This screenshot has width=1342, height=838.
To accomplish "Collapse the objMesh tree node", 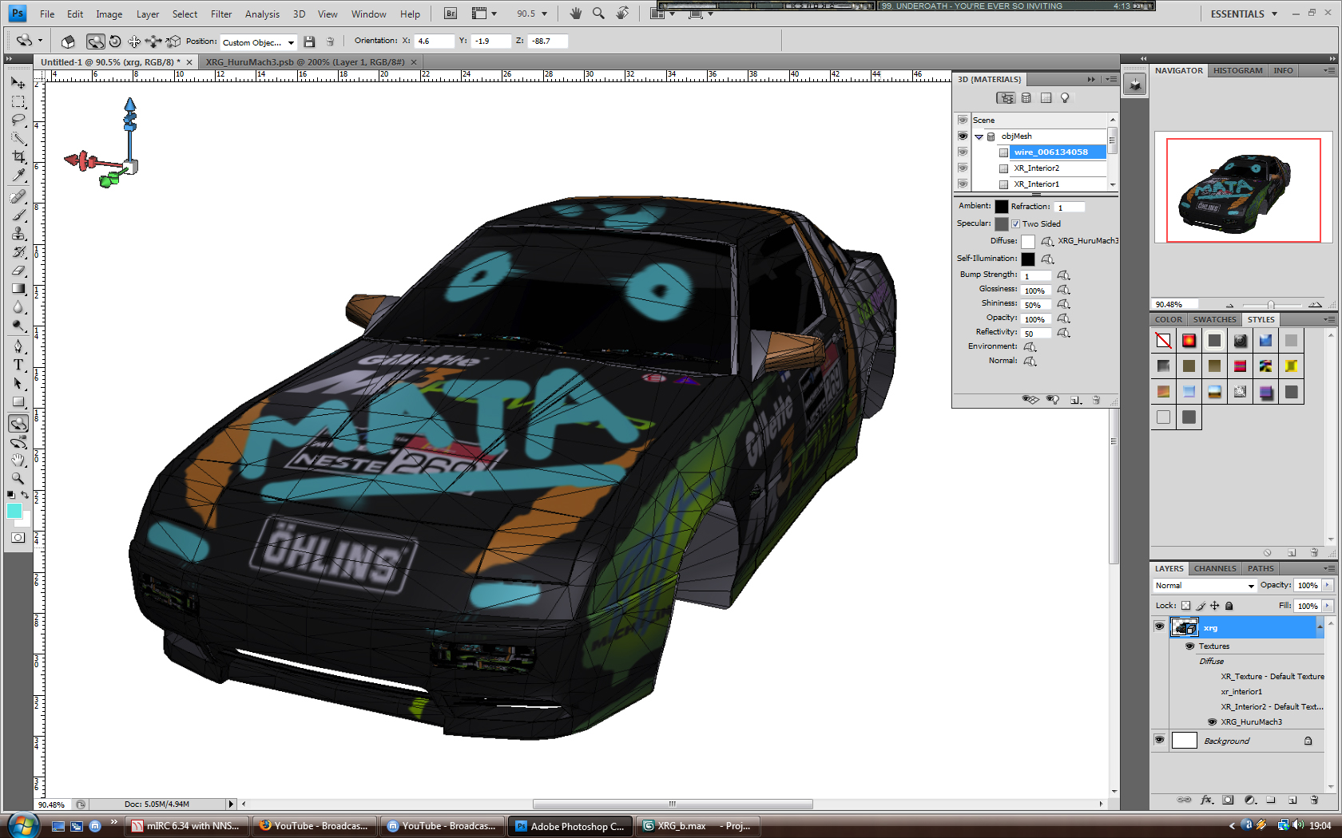I will pos(979,136).
